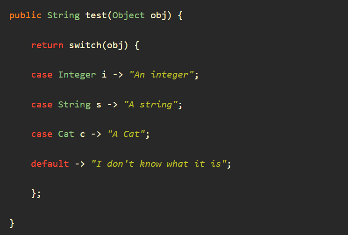Click the 'Cat' type in the third case

point(66,134)
